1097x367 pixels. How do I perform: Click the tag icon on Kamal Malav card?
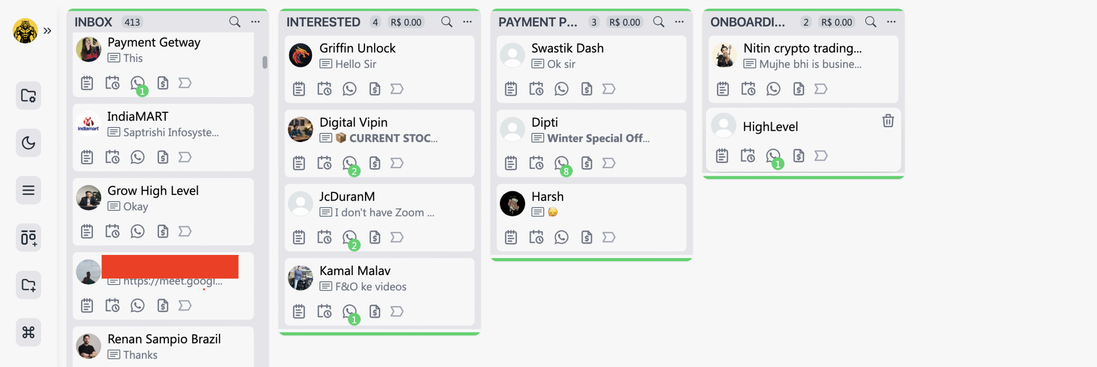coord(397,311)
